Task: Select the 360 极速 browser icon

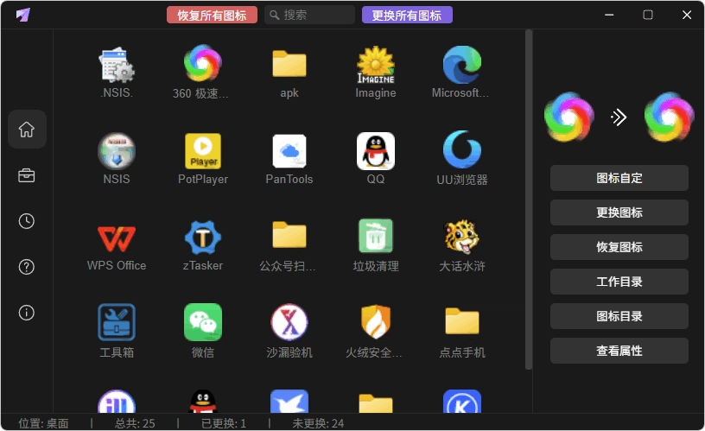Action: pyautogui.click(x=203, y=63)
